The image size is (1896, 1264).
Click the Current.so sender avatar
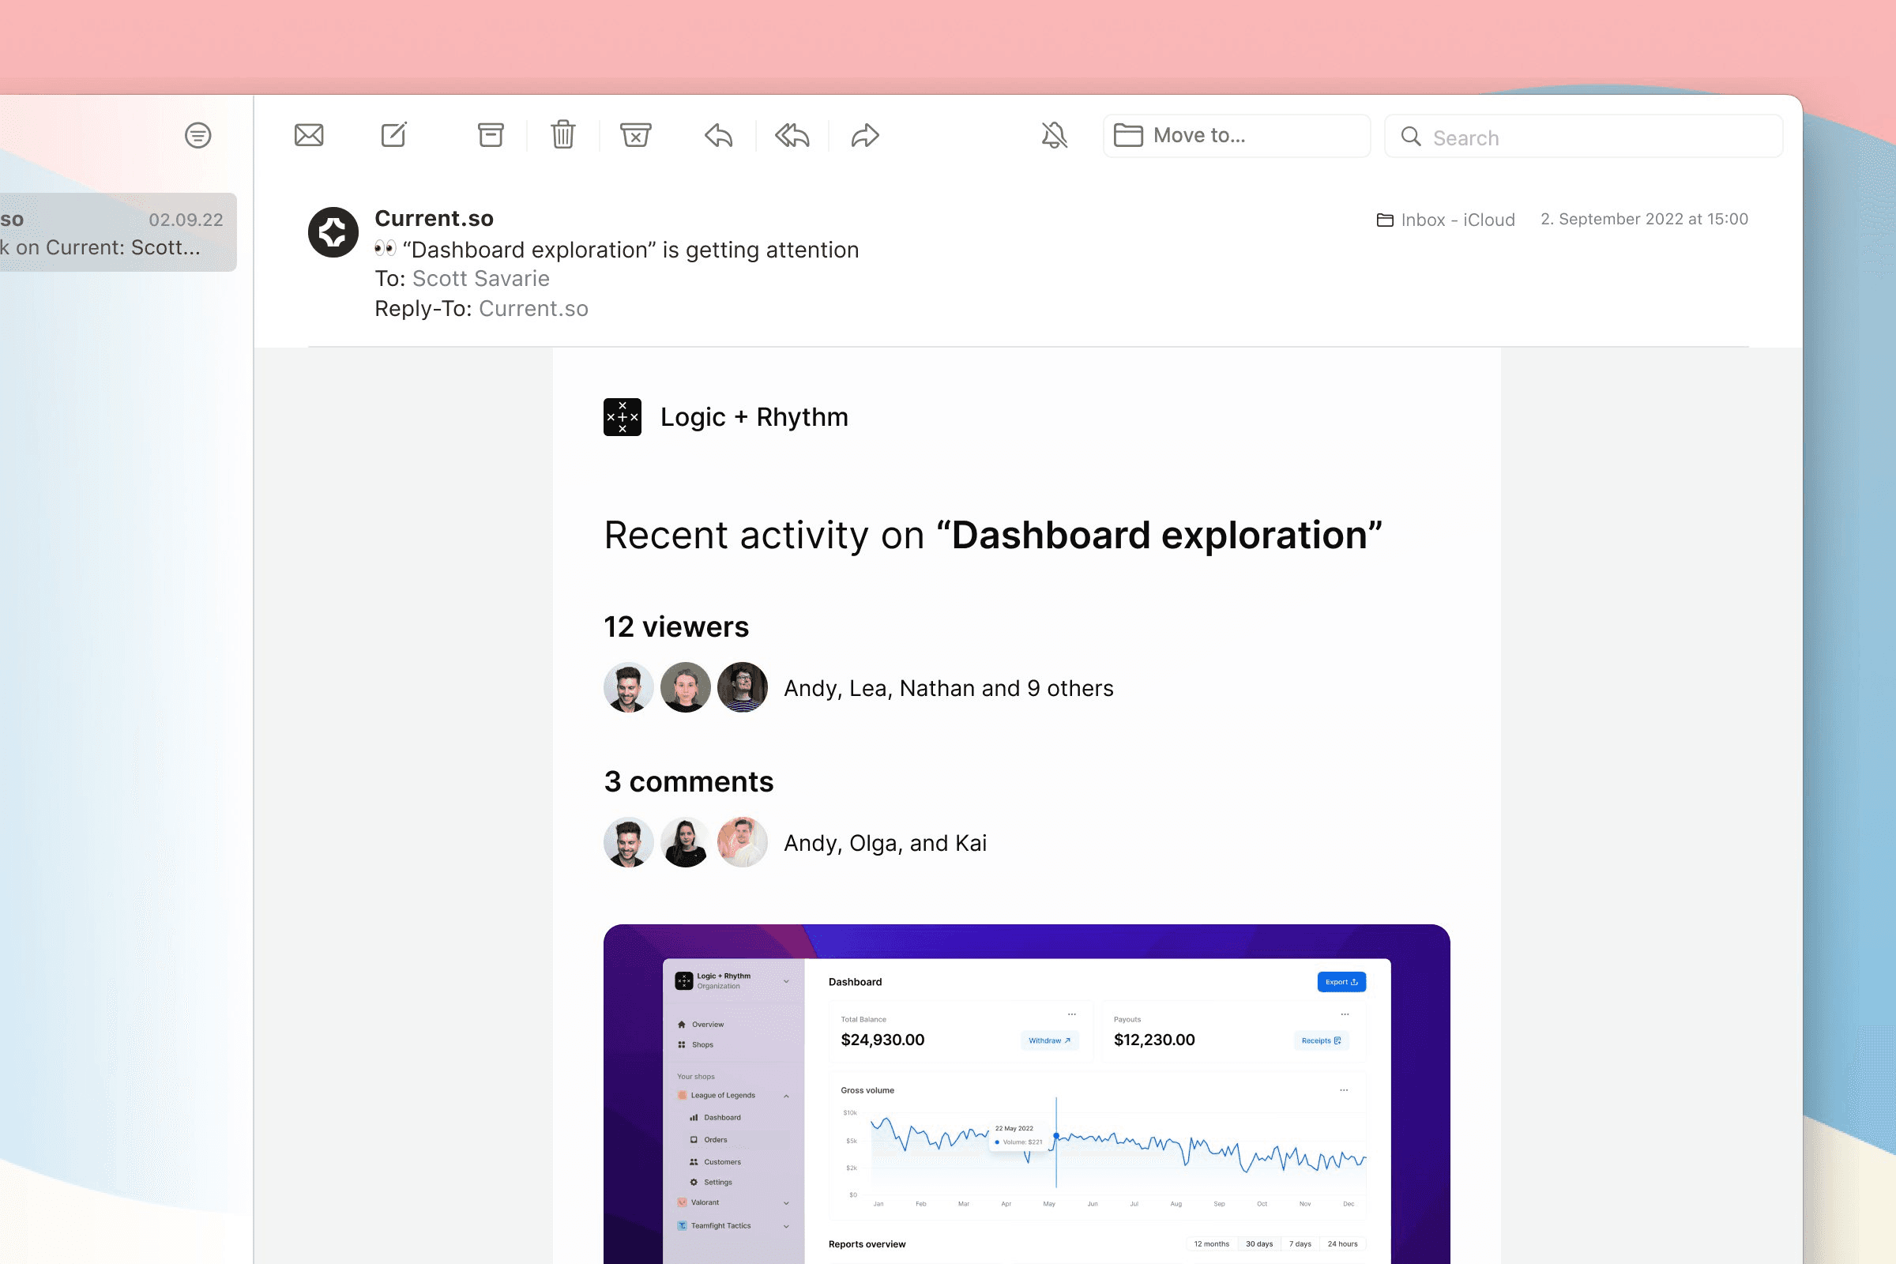333,232
